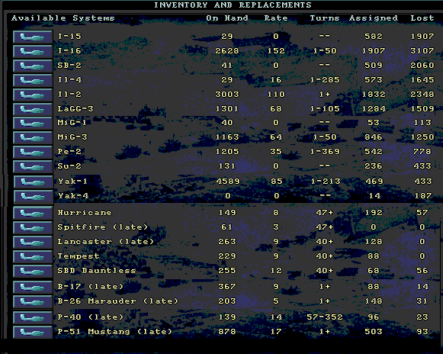Select Yak-1 on-hand value 4589
Image resolution: width=443 pixels, height=354 pixels.
[228, 182]
